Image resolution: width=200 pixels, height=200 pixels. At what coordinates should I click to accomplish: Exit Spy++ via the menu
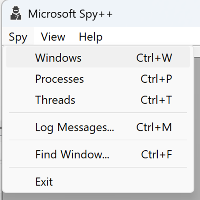coord(44,182)
